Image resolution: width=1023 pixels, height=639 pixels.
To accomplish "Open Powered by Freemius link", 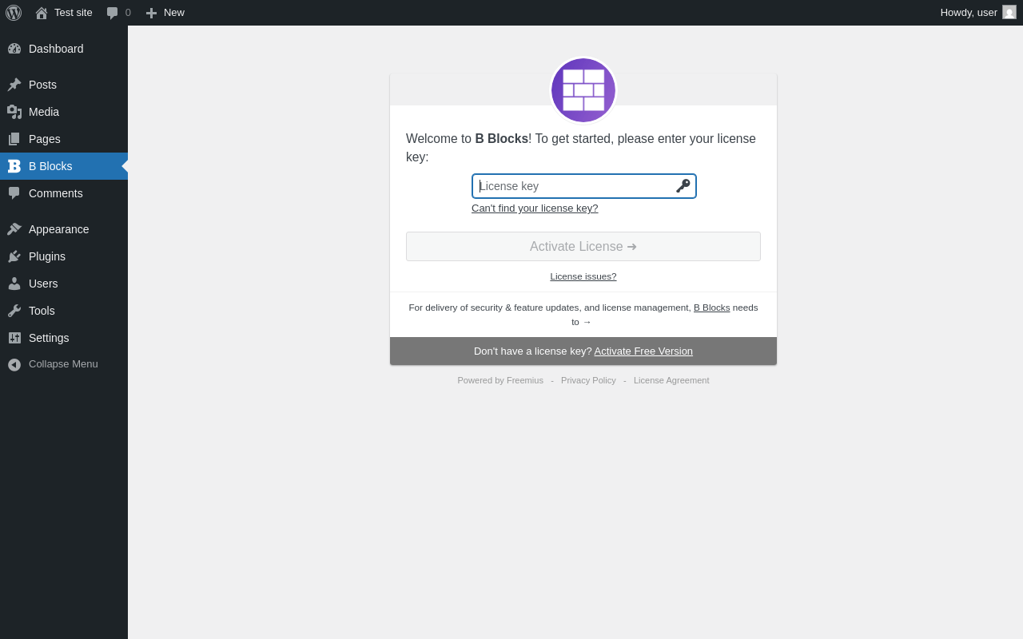I will click(500, 380).
